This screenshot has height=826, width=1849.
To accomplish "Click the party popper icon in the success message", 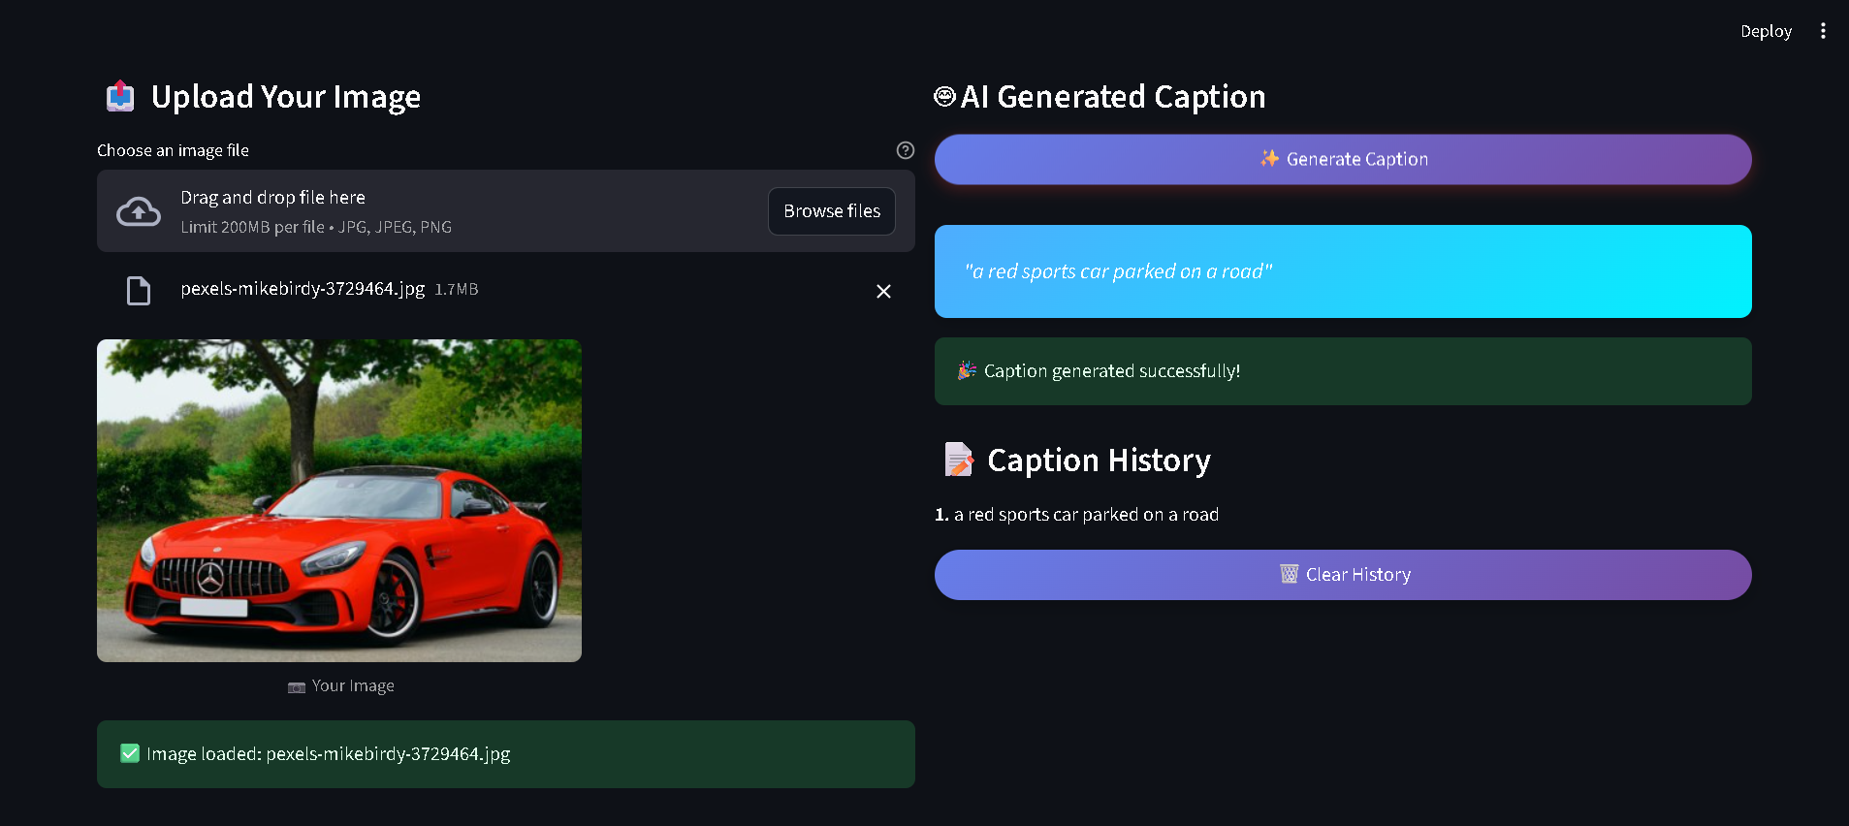I will 967,370.
